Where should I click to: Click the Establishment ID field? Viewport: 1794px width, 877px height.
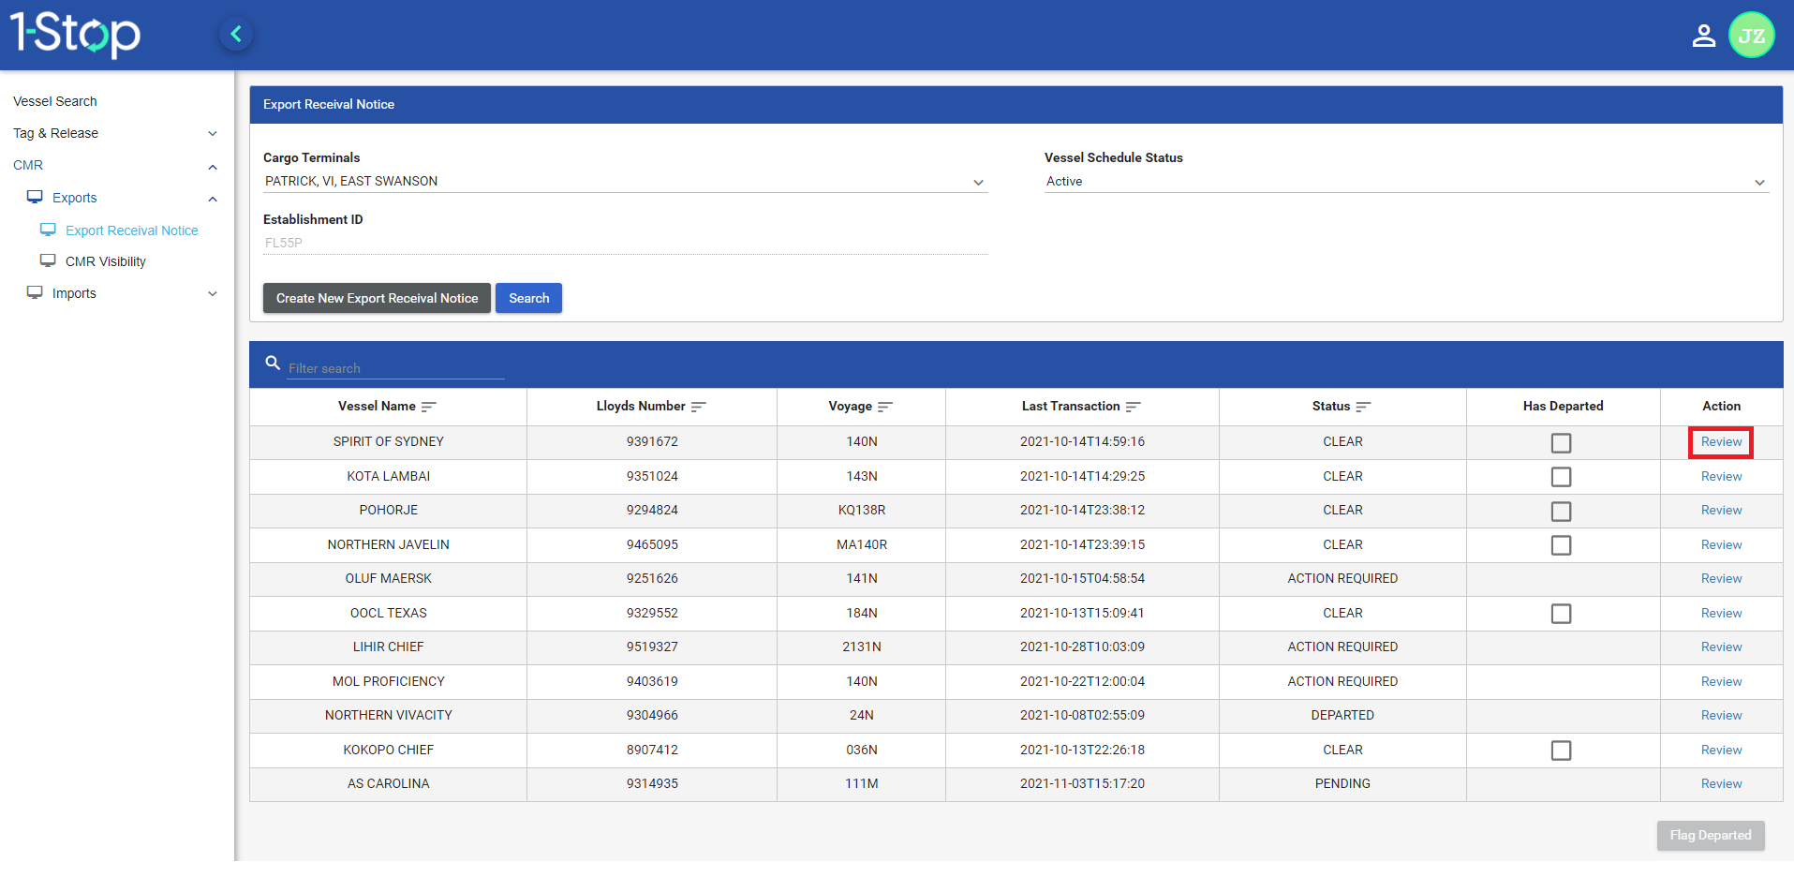(625, 243)
